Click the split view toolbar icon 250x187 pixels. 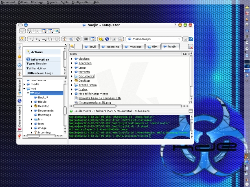(92, 39)
